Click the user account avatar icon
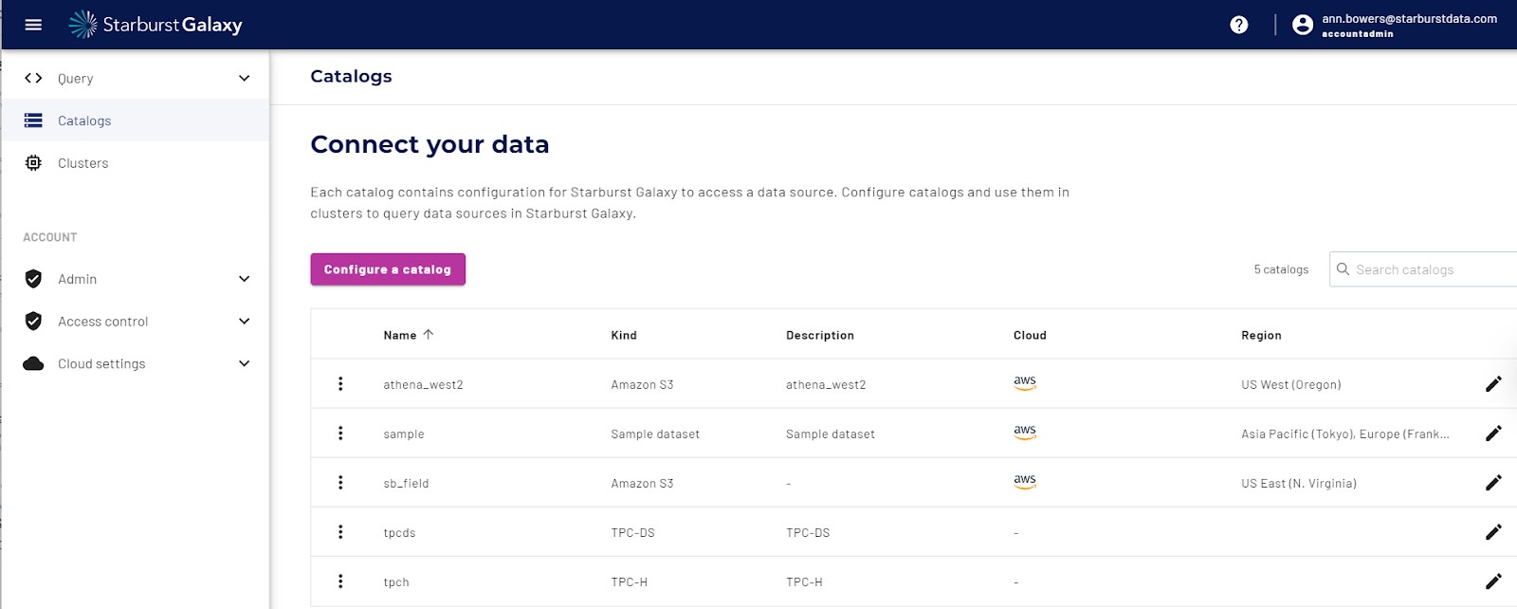The height and width of the screenshot is (609, 1517). (x=1303, y=25)
